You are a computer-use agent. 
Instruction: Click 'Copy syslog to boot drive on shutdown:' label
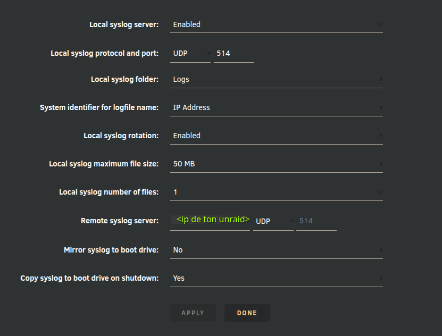[89, 278]
